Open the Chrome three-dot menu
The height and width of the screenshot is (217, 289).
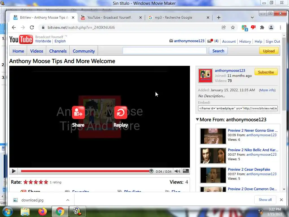[280, 27]
